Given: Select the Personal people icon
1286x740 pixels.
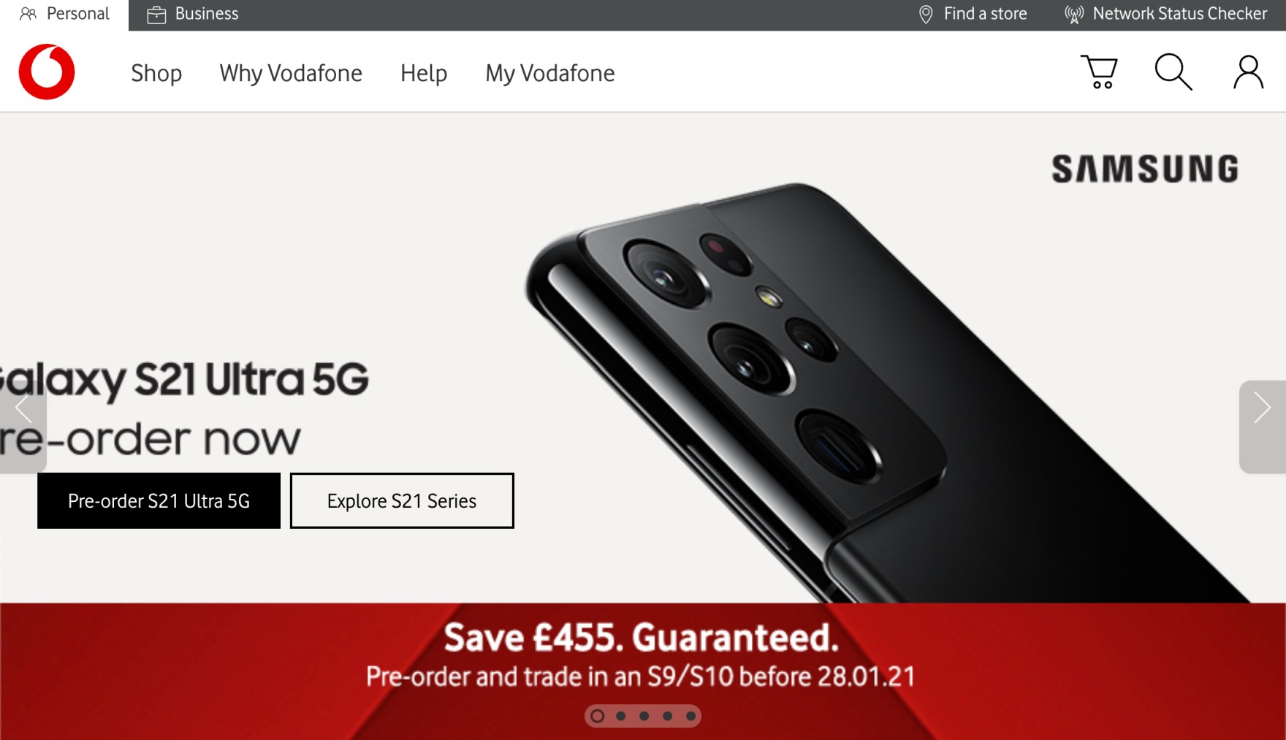Looking at the screenshot, I should [x=28, y=14].
